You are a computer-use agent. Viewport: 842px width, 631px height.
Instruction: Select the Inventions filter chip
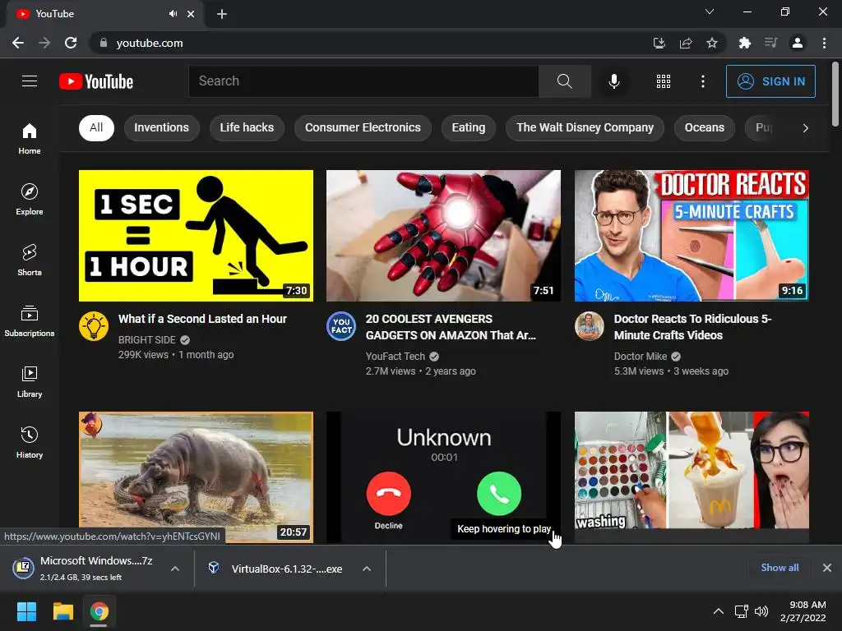click(162, 127)
